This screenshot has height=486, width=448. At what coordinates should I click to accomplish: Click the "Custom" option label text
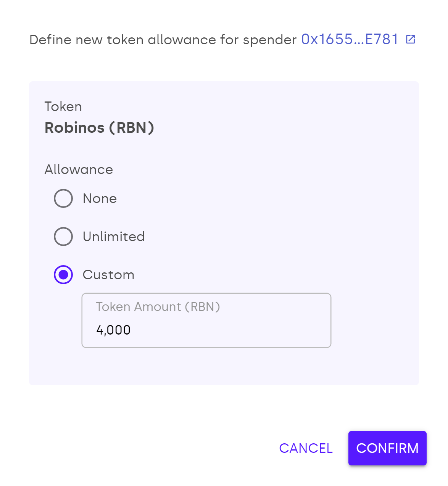click(108, 275)
